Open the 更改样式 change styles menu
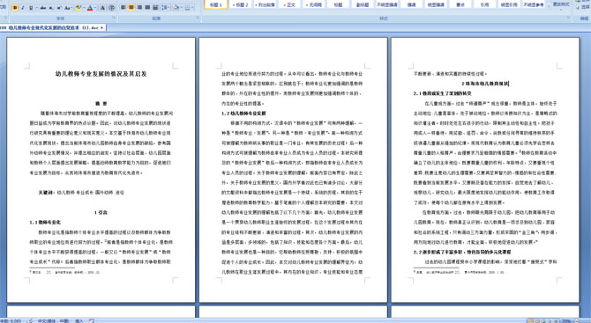The height and width of the screenshot is (323, 591). 561,5
